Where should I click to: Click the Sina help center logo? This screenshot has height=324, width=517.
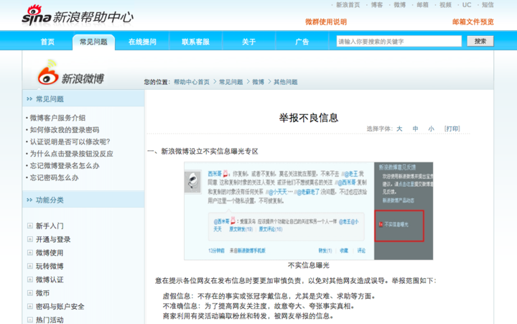point(78,16)
